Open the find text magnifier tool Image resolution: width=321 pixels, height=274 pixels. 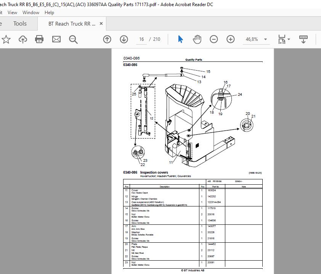click(x=73, y=39)
